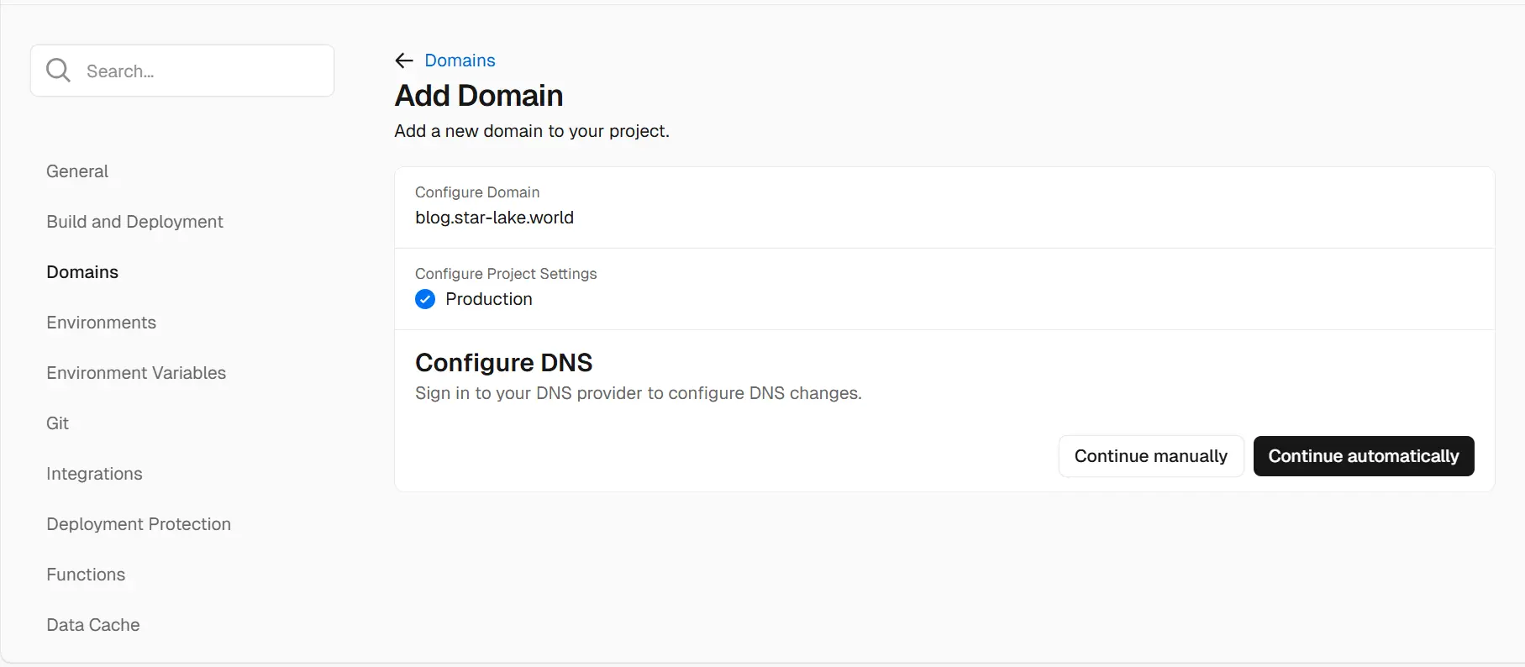Open the Environments section
The width and height of the screenshot is (1525, 667).
click(x=101, y=323)
